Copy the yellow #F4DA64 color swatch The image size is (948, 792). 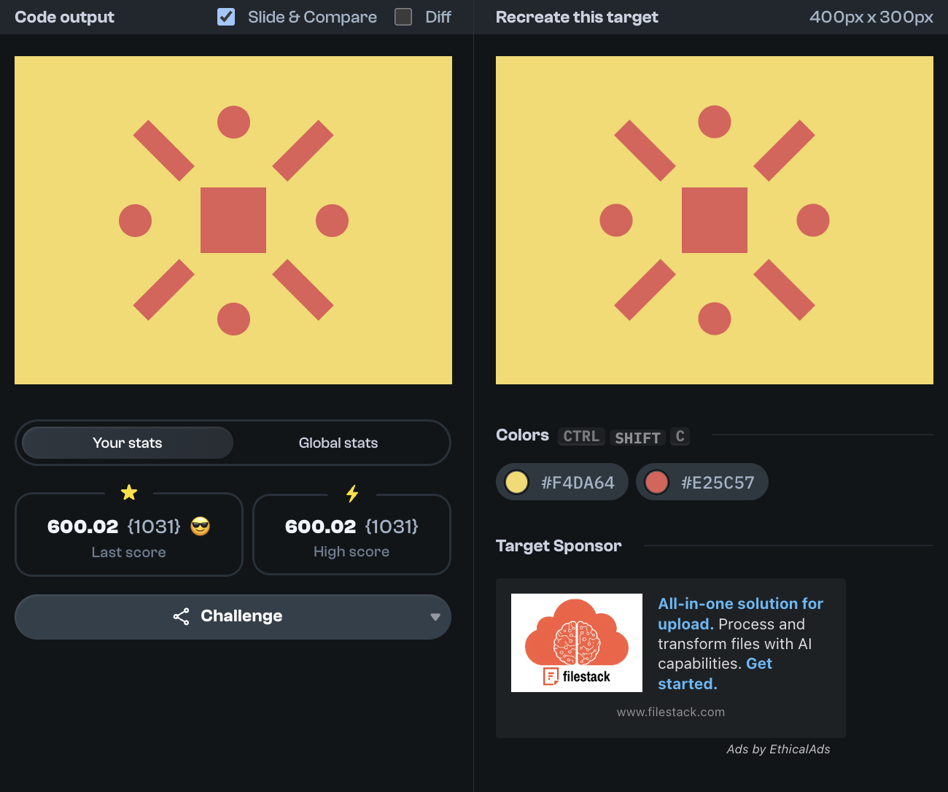click(562, 482)
